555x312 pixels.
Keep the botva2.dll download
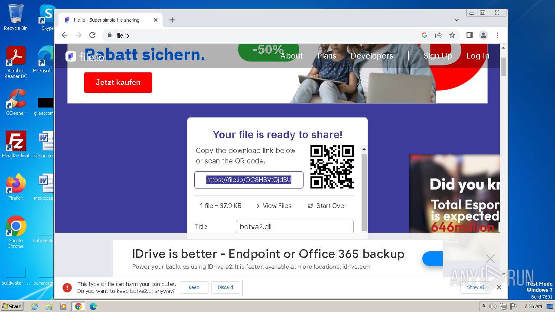(x=194, y=287)
